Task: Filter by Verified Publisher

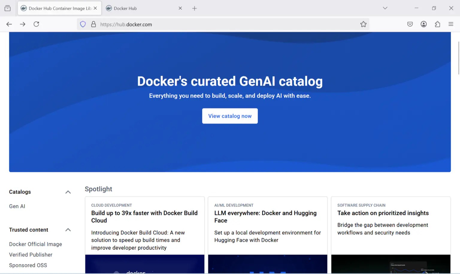Action: click(31, 255)
